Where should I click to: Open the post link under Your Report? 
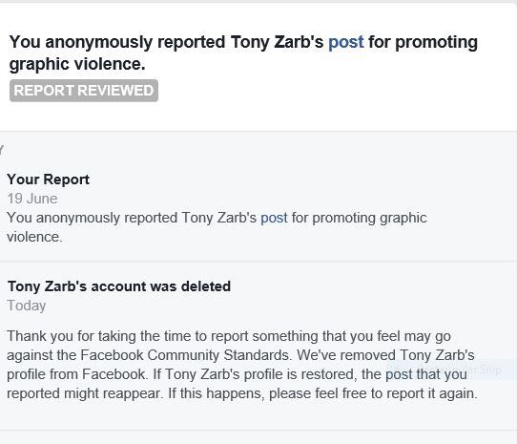pyautogui.click(x=274, y=219)
